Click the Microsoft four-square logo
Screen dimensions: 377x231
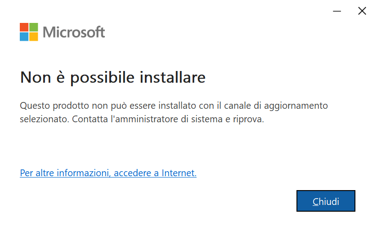(29, 32)
